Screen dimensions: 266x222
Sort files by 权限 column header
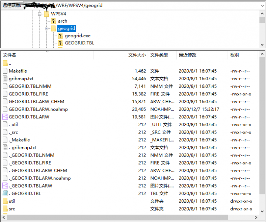pyautogui.click(x=235, y=55)
